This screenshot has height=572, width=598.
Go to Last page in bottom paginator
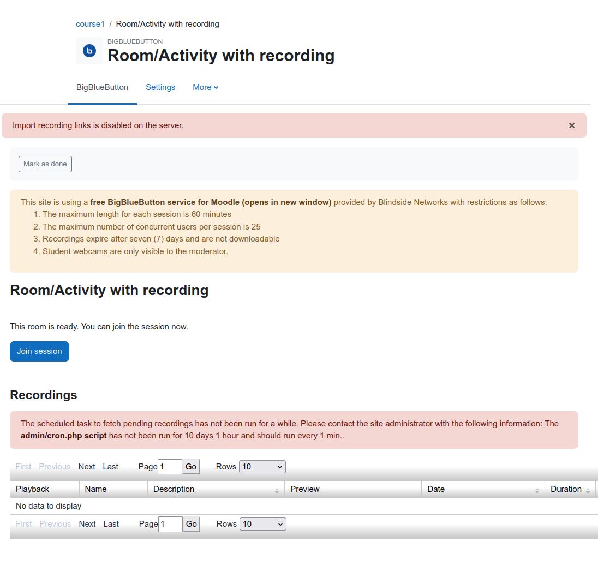[x=111, y=524]
